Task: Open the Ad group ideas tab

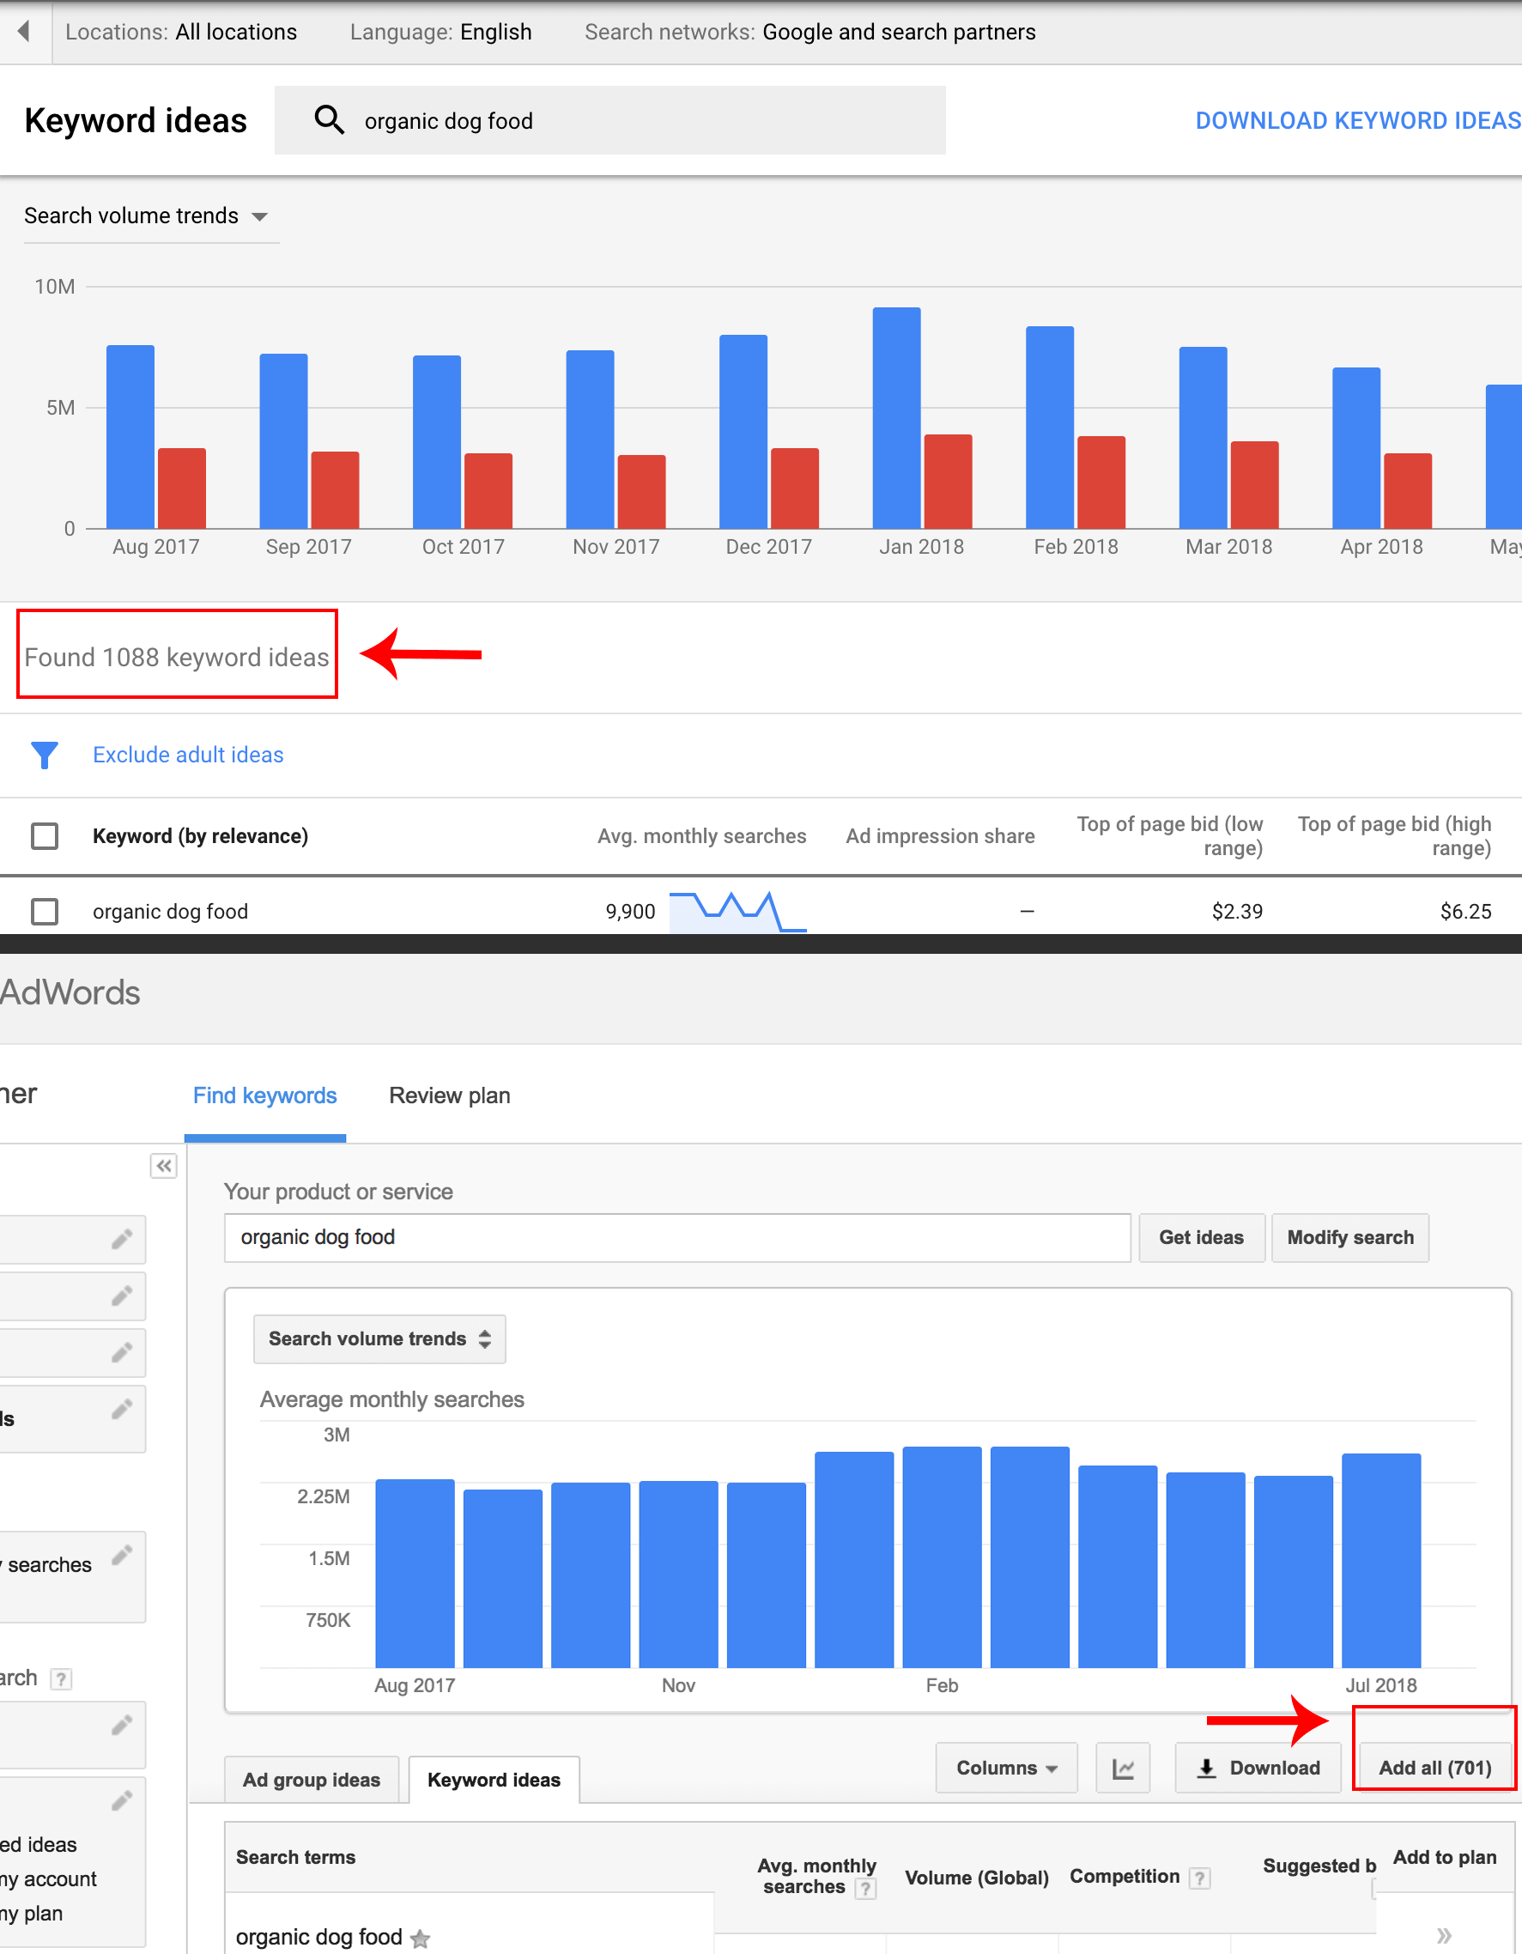Action: (x=312, y=1780)
